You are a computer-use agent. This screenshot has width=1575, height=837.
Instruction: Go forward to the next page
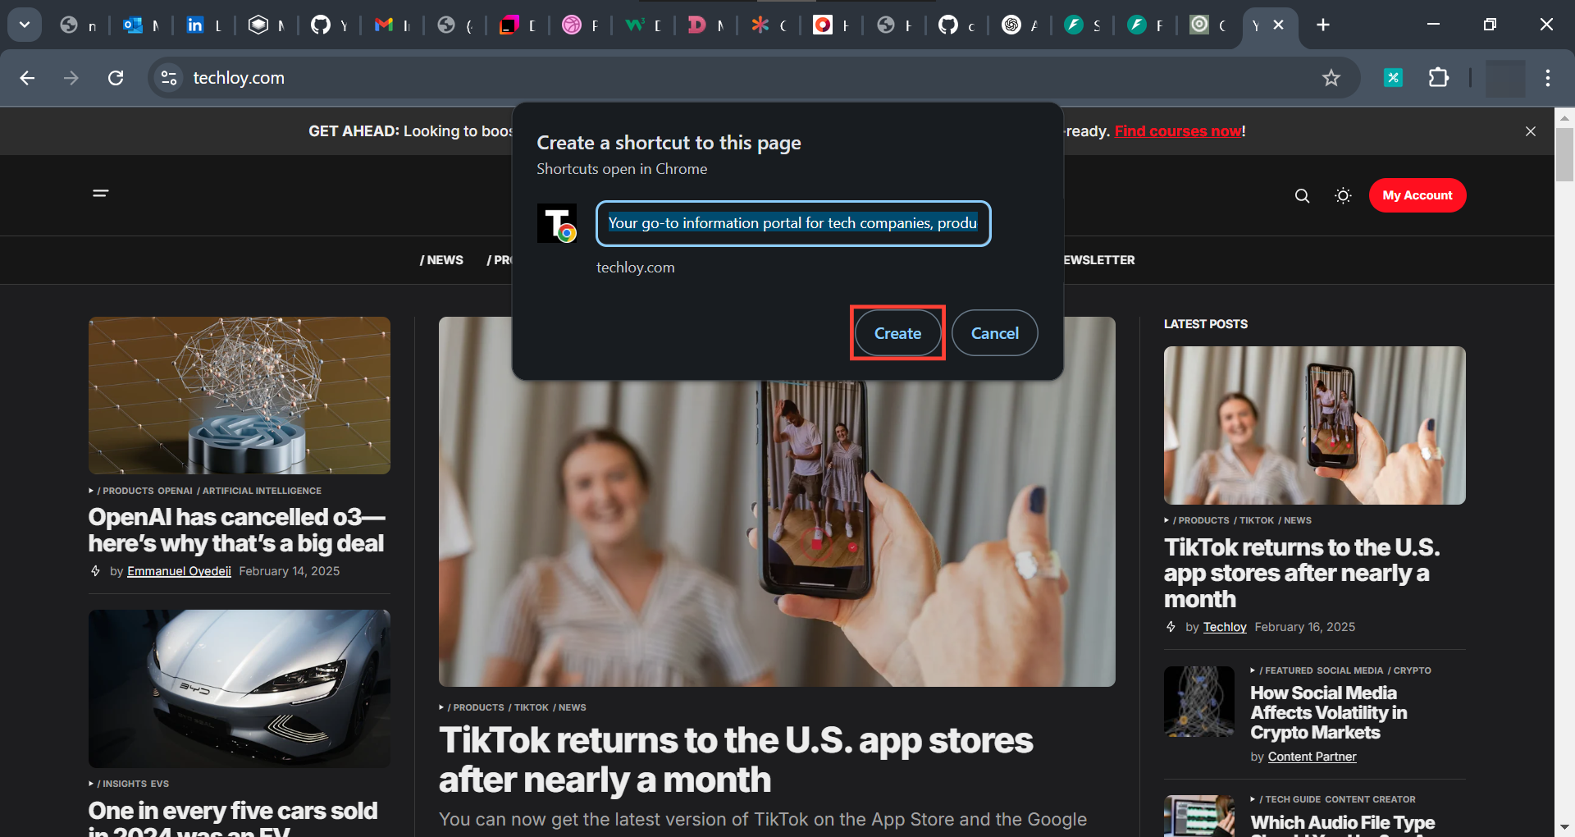(x=71, y=78)
